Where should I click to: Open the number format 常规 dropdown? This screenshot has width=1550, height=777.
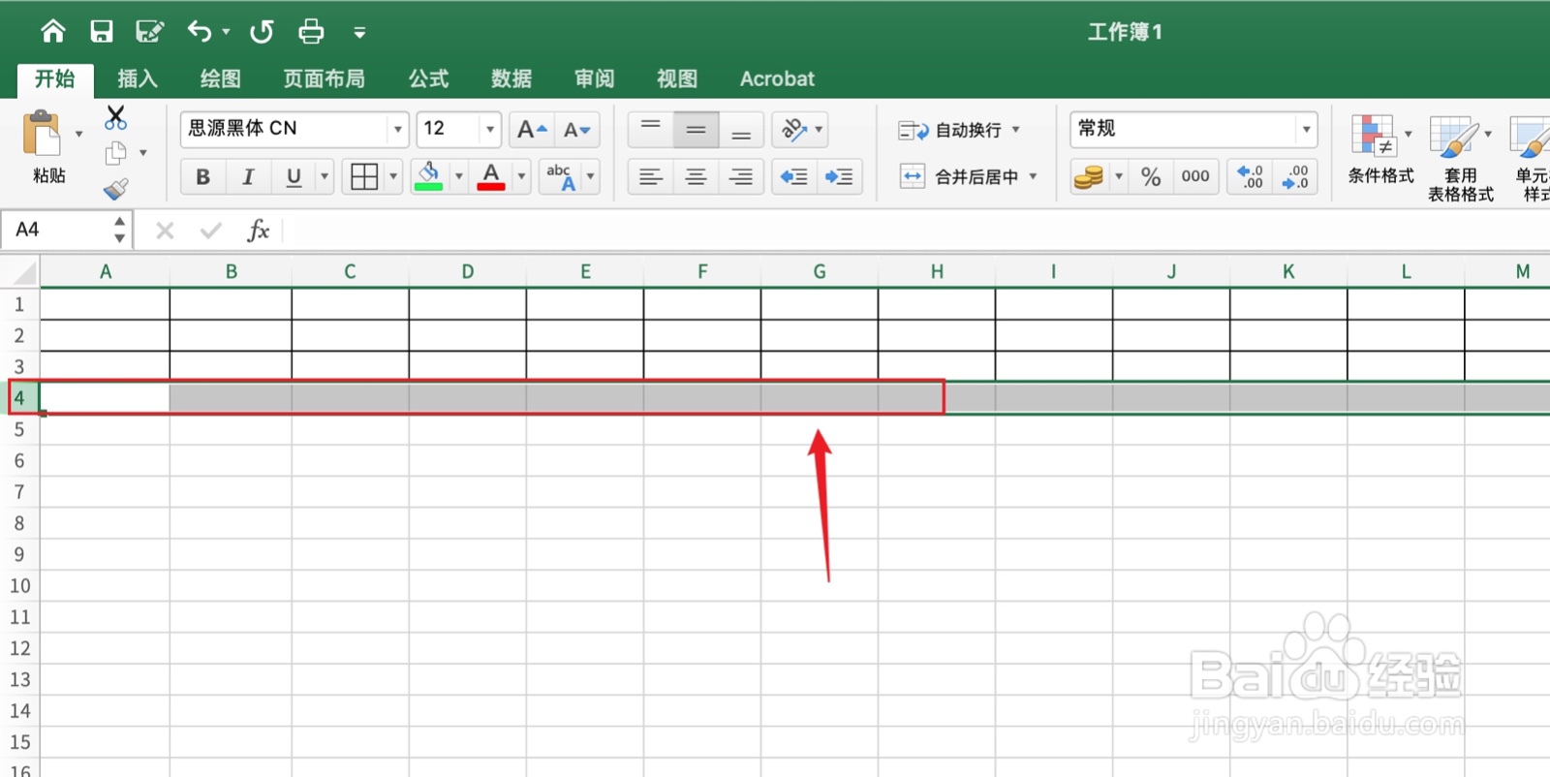pos(1306,129)
